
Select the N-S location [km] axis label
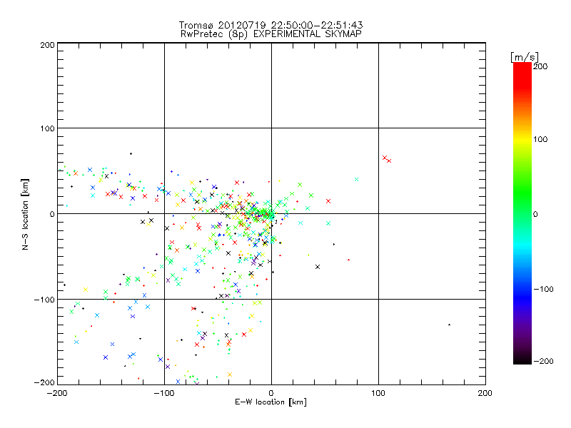click(26, 213)
